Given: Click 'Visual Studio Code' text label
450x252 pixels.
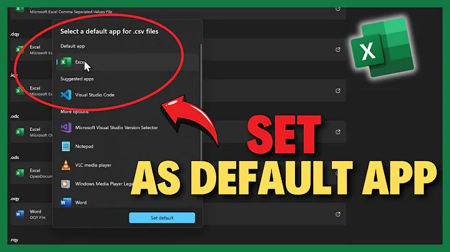Looking at the screenshot, I should (95, 95).
